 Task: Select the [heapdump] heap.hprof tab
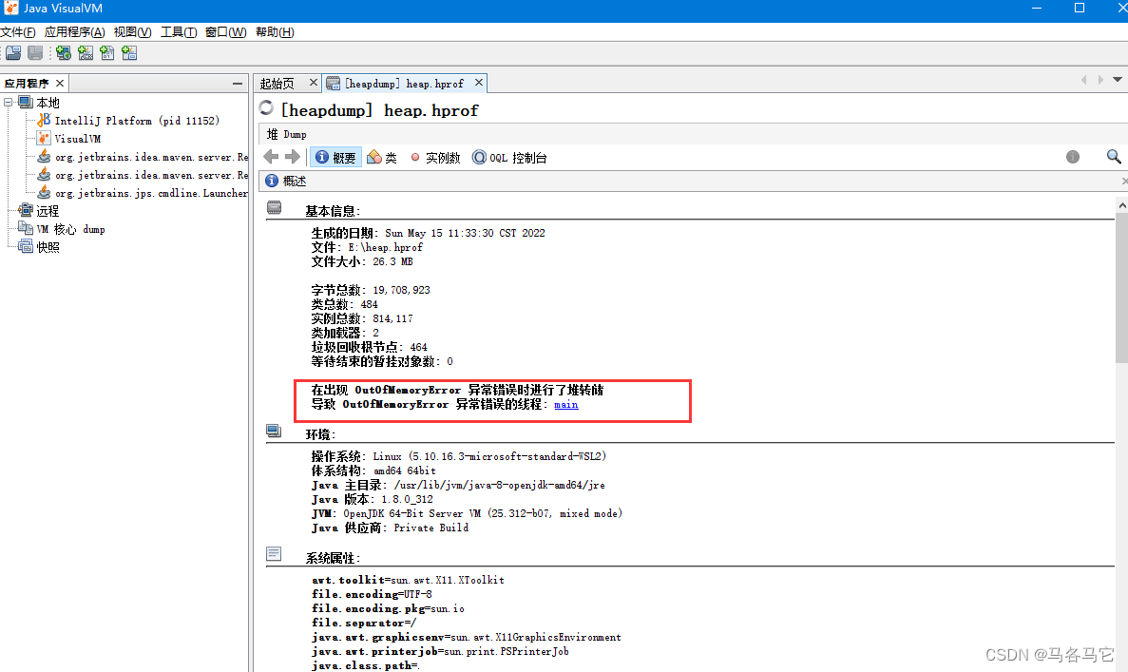pos(404,84)
